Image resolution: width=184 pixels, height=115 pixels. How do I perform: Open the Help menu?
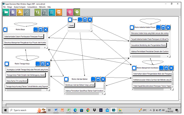point(49,7)
